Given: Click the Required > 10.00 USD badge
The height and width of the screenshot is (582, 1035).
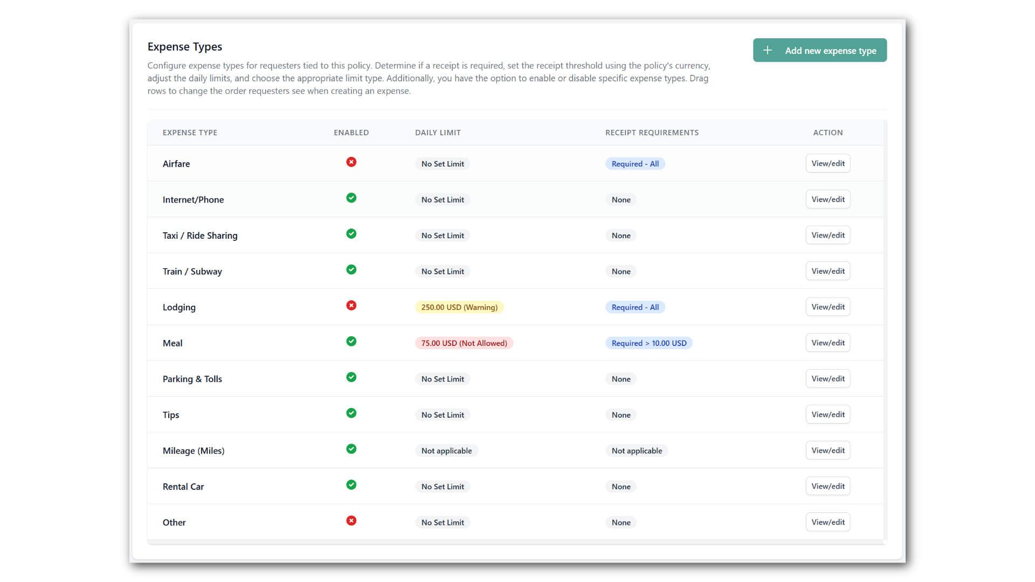Looking at the screenshot, I should pyautogui.click(x=649, y=343).
